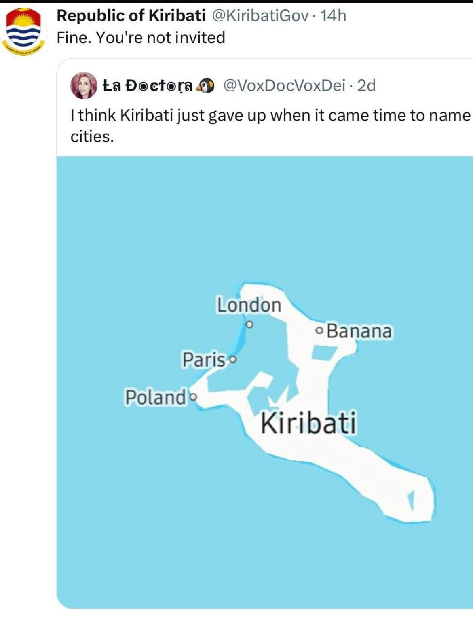473x617 pixels.
Task: Open the @KiribatiGov handle
Action: 260,15
